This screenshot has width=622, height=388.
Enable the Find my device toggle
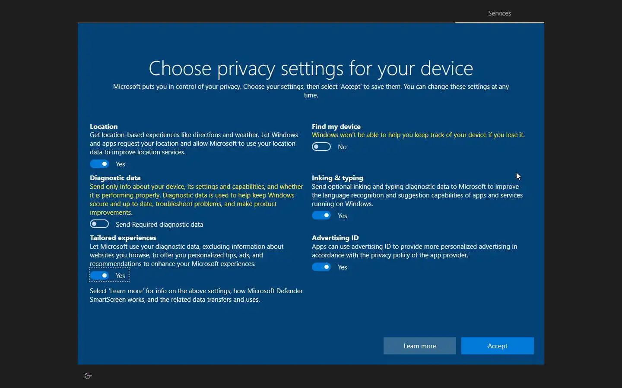321,147
